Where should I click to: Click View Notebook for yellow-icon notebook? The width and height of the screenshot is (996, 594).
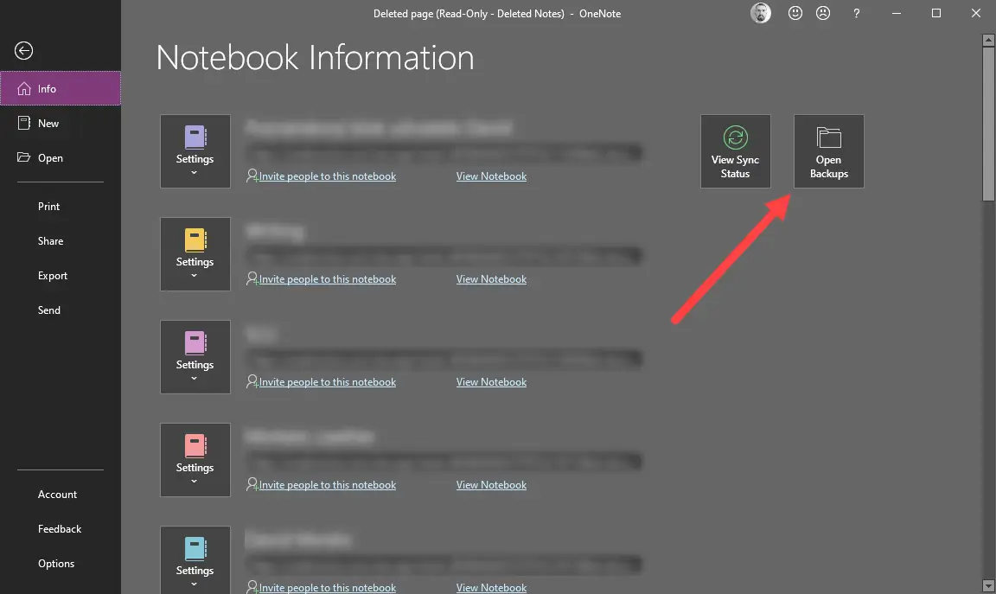tap(491, 279)
